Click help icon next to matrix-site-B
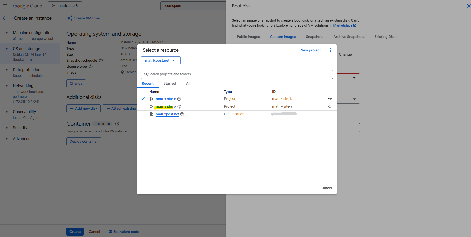This screenshot has width=471, height=237. coord(179,99)
